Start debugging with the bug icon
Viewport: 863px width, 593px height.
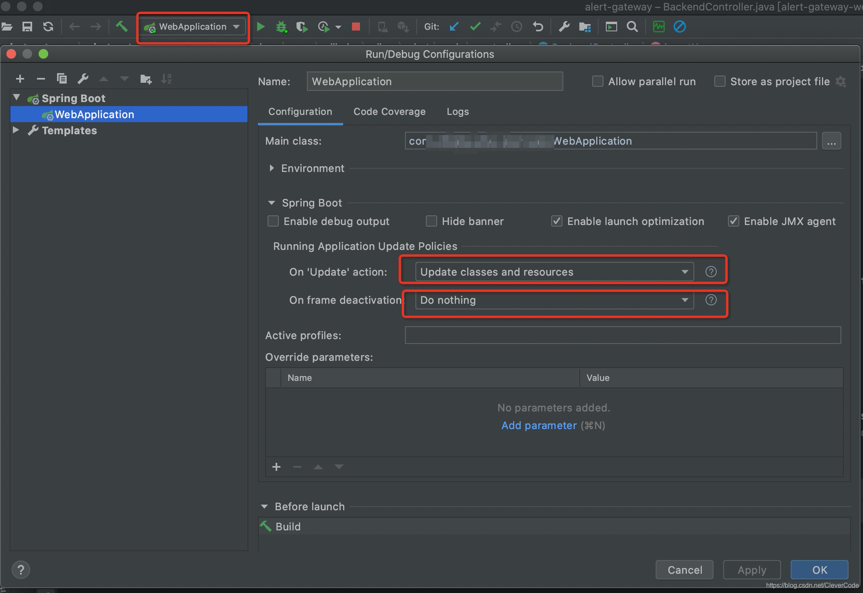pos(282,27)
